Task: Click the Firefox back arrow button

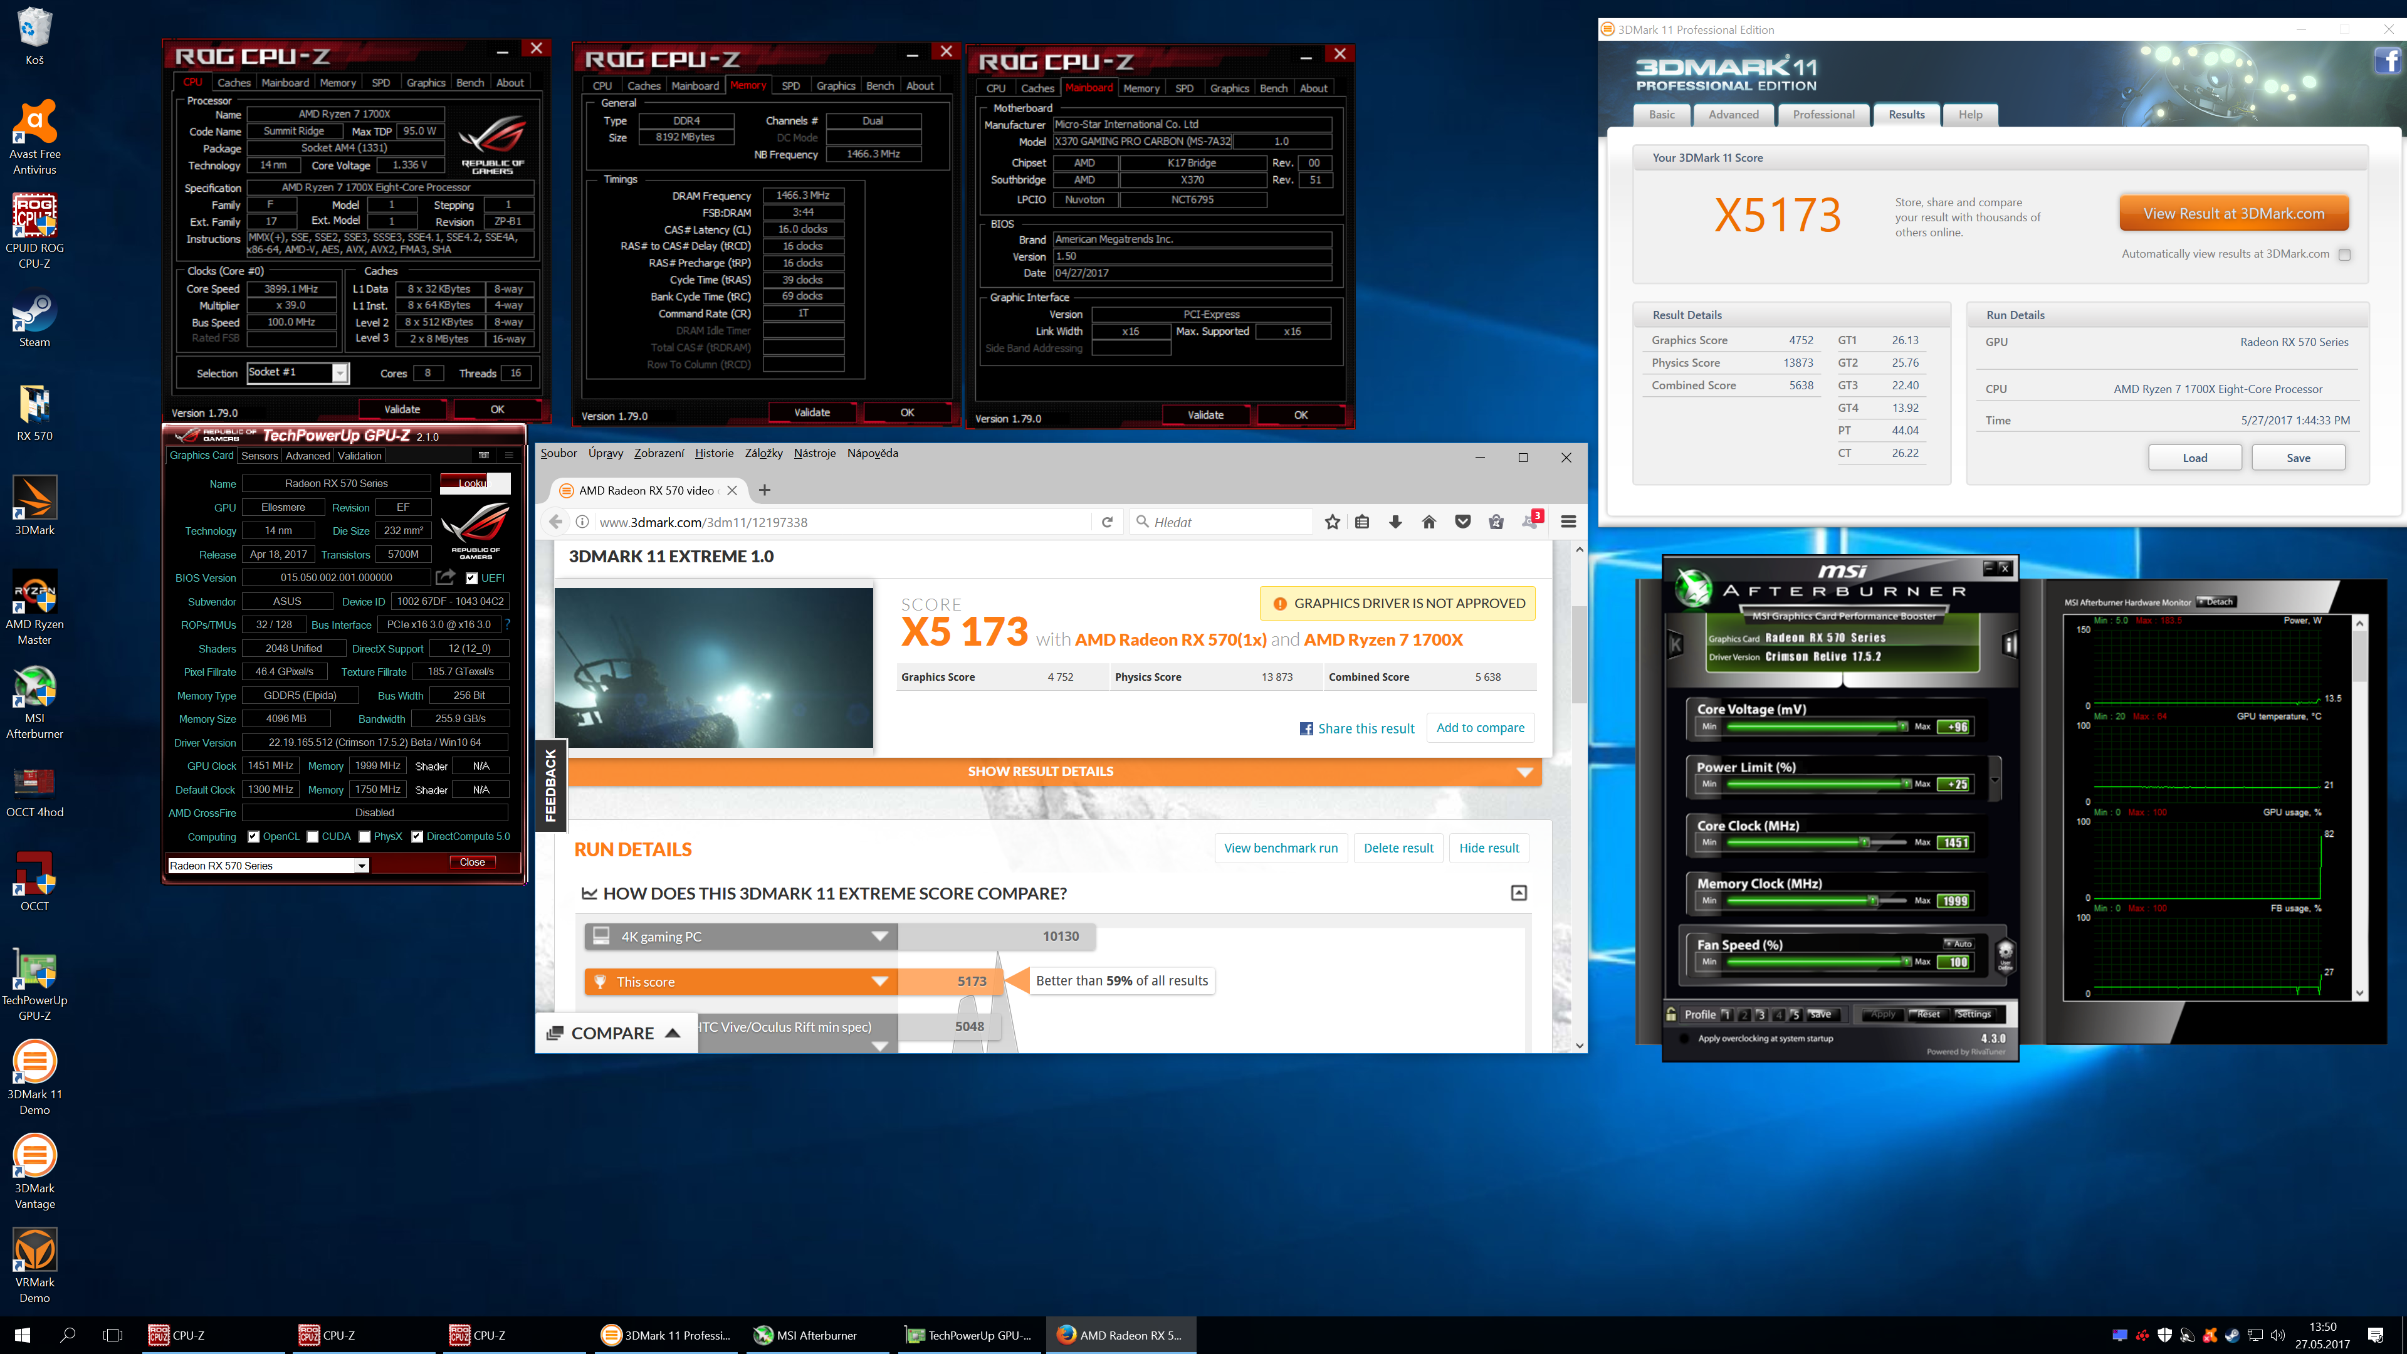Action: coord(556,522)
